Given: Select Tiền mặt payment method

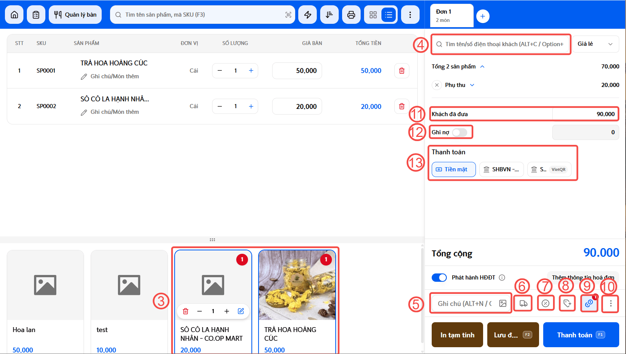Looking at the screenshot, I should 454,169.
